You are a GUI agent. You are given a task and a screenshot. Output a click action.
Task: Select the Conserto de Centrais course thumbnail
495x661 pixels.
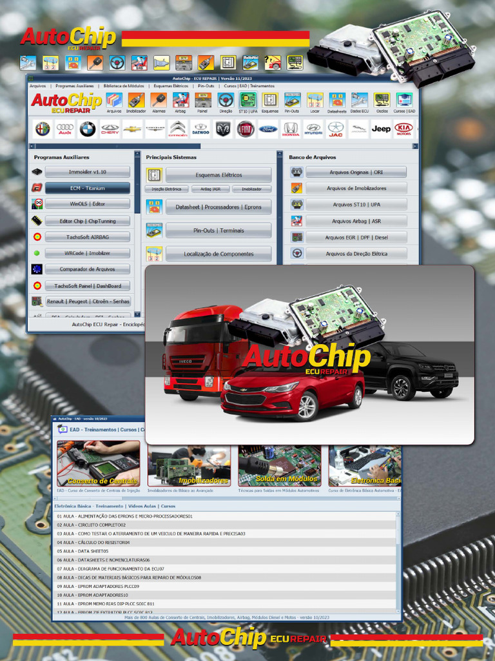tap(99, 463)
